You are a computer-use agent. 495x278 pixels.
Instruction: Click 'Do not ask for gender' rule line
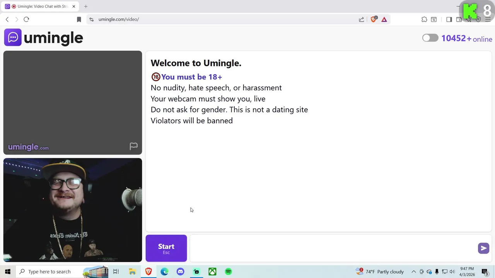tap(229, 110)
